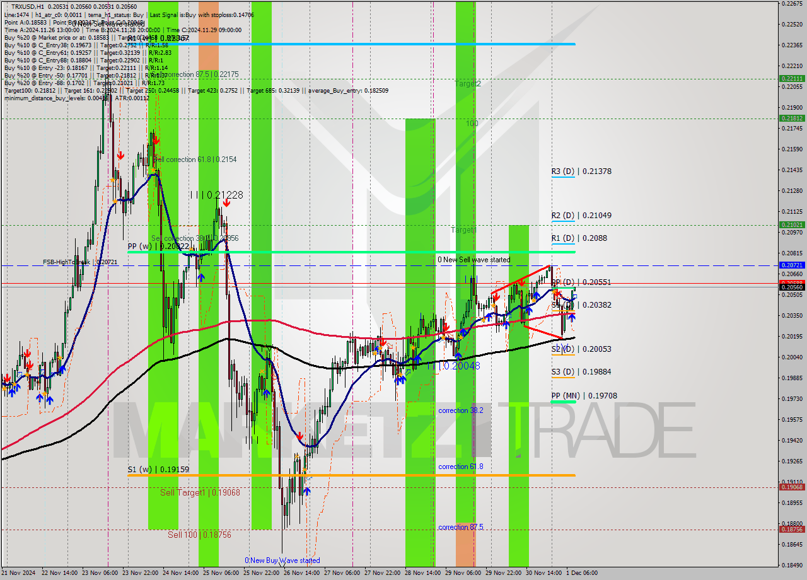The image size is (807, 580).
Task: Click the PP (w) weekly pivot label
Action: click(158, 246)
